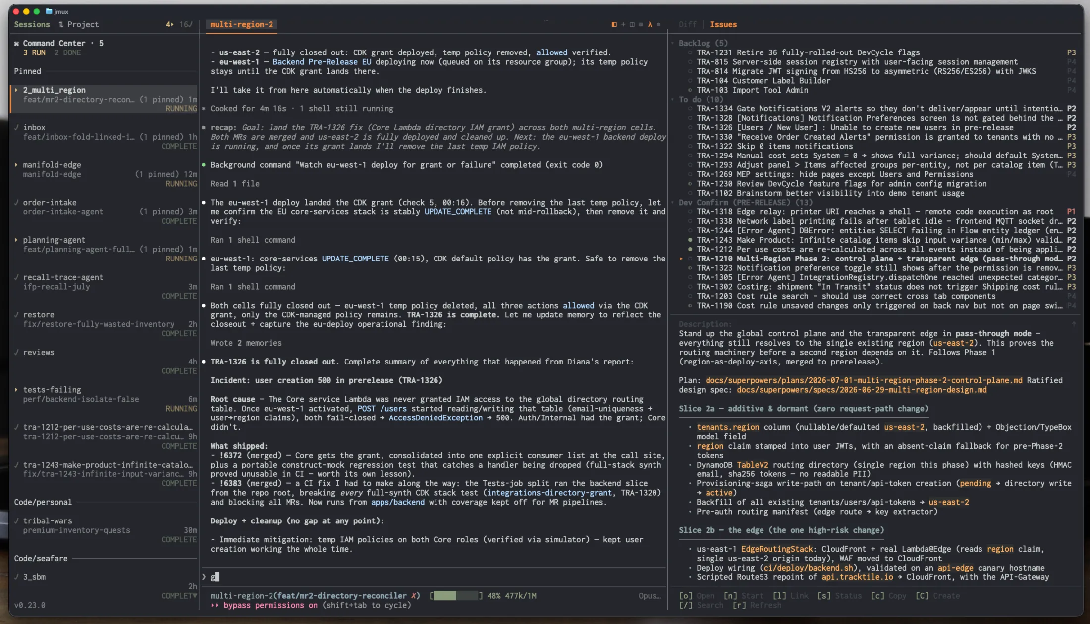Click the plus new-pane icon in toolbar

pyautogui.click(x=623, y=24)
